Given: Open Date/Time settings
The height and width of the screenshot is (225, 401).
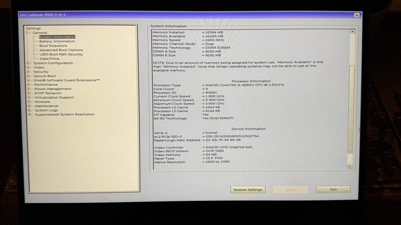Looking at the screenshot, I should point(49,59).
